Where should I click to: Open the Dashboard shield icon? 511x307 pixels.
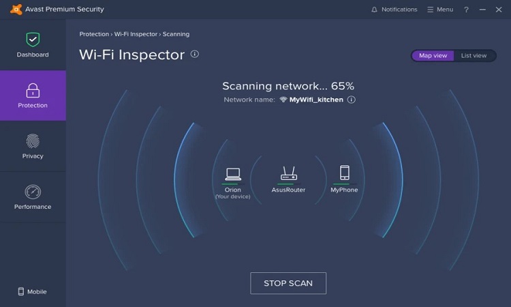(33, 40)
